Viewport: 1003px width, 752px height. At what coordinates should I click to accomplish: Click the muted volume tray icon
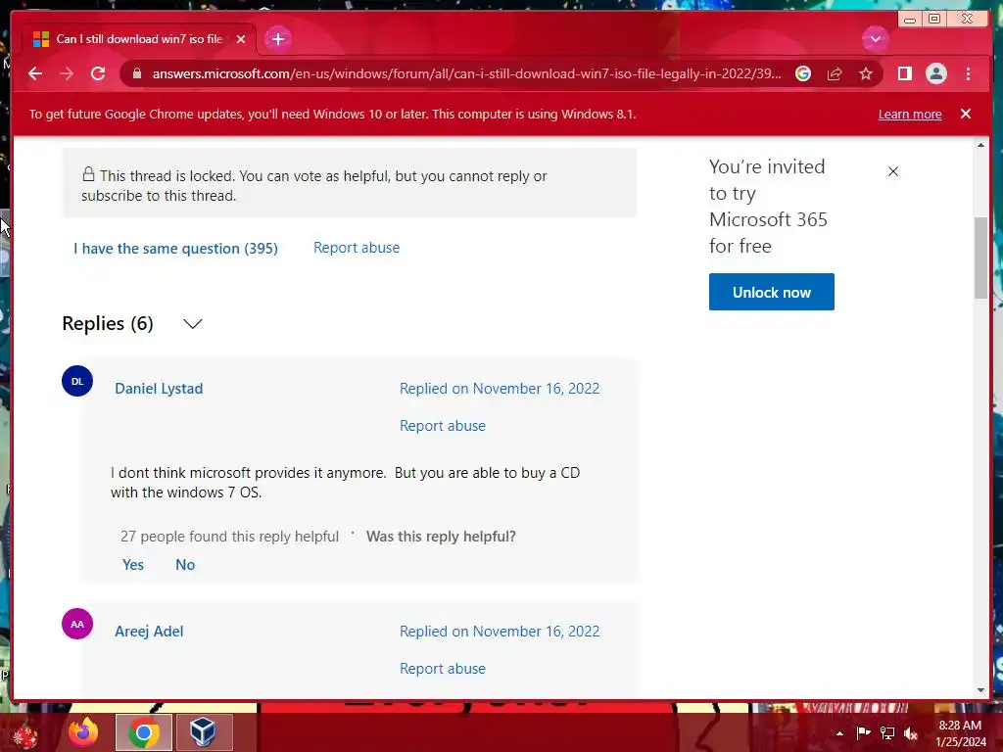pyautogui.click(x=911, y=733)
